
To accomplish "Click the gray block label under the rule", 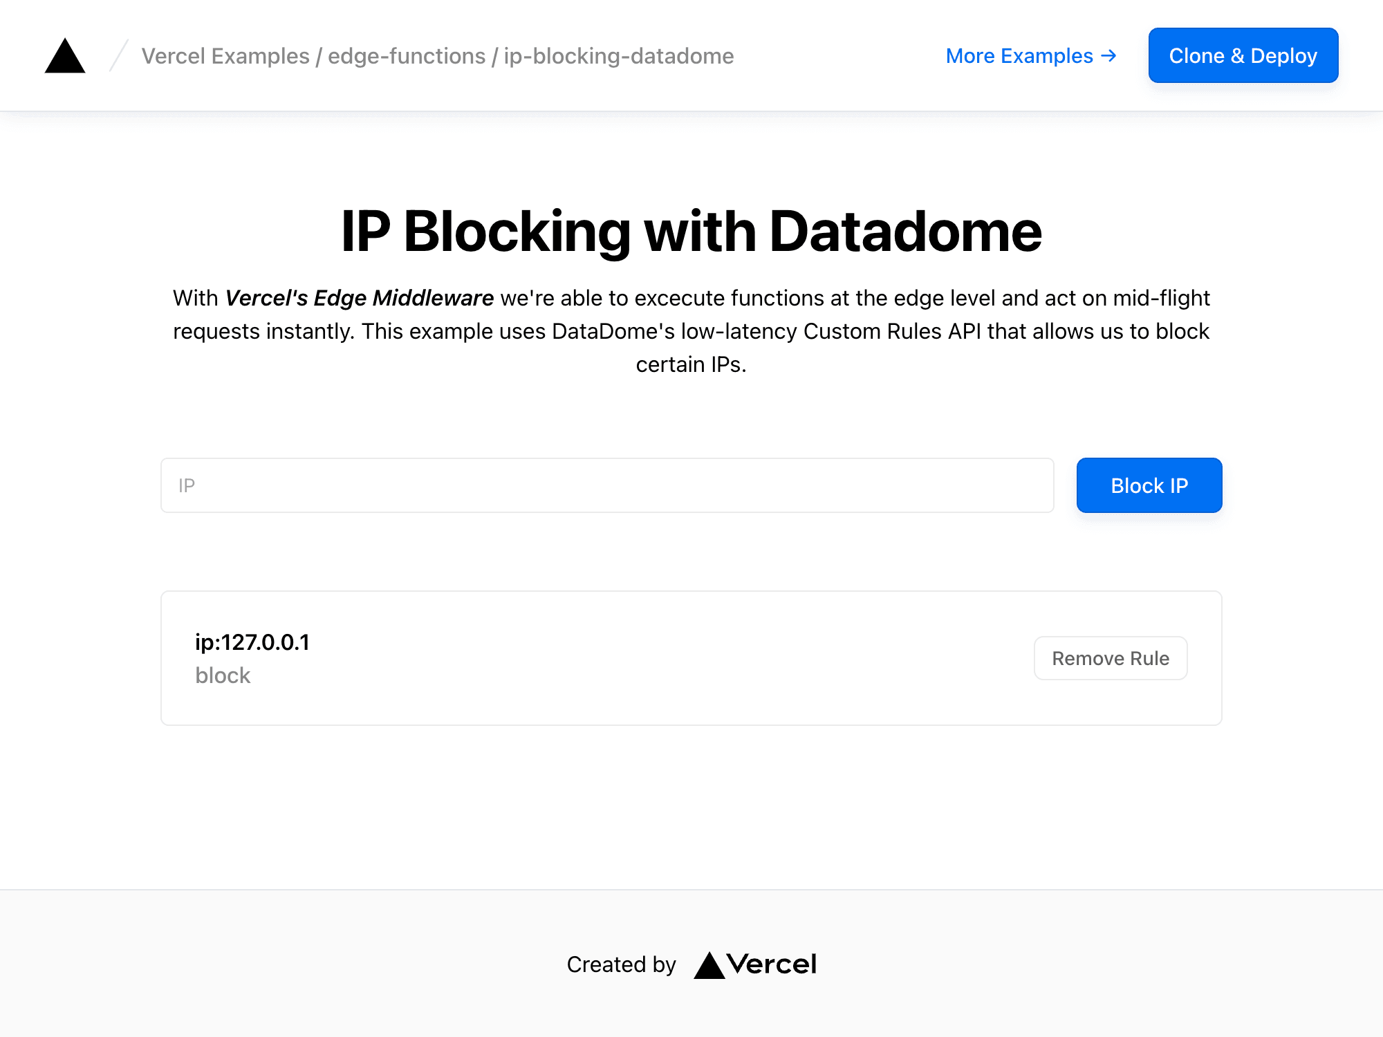I will [x=223, y=675].
